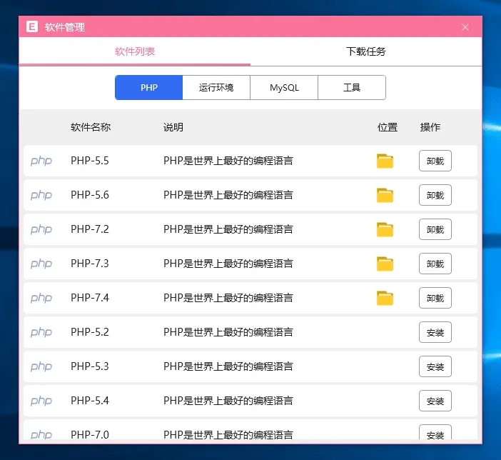Click the php logo beside PHP-7.3
This screenshot has width=501, height=460.
click(x=41, y=264)
